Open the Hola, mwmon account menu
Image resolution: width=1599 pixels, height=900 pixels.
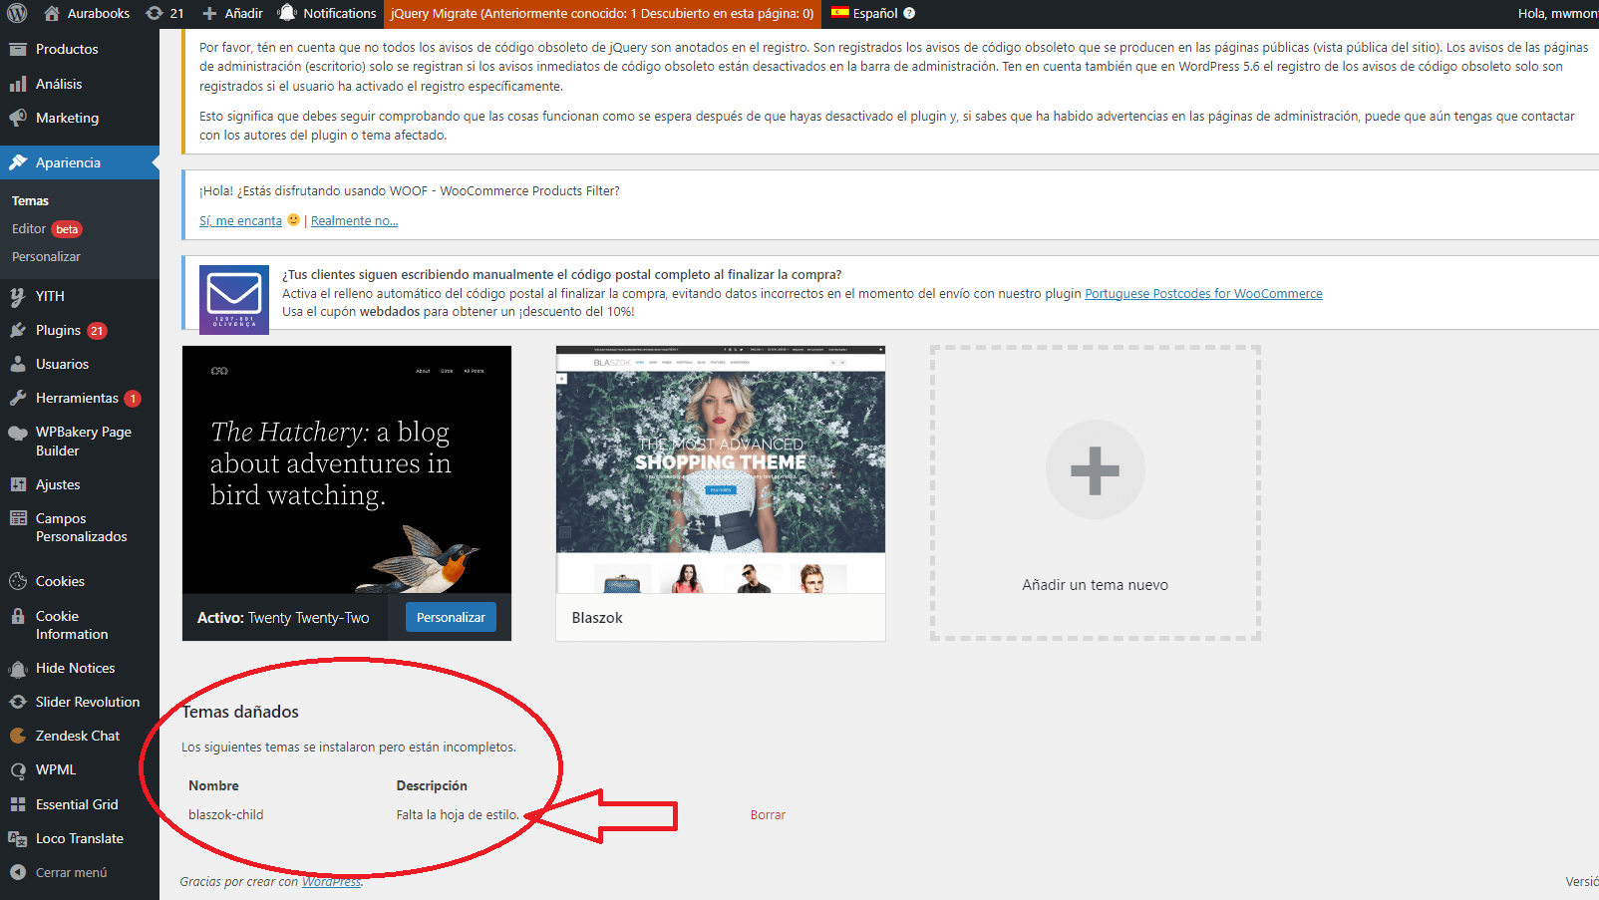point(1557,14)
